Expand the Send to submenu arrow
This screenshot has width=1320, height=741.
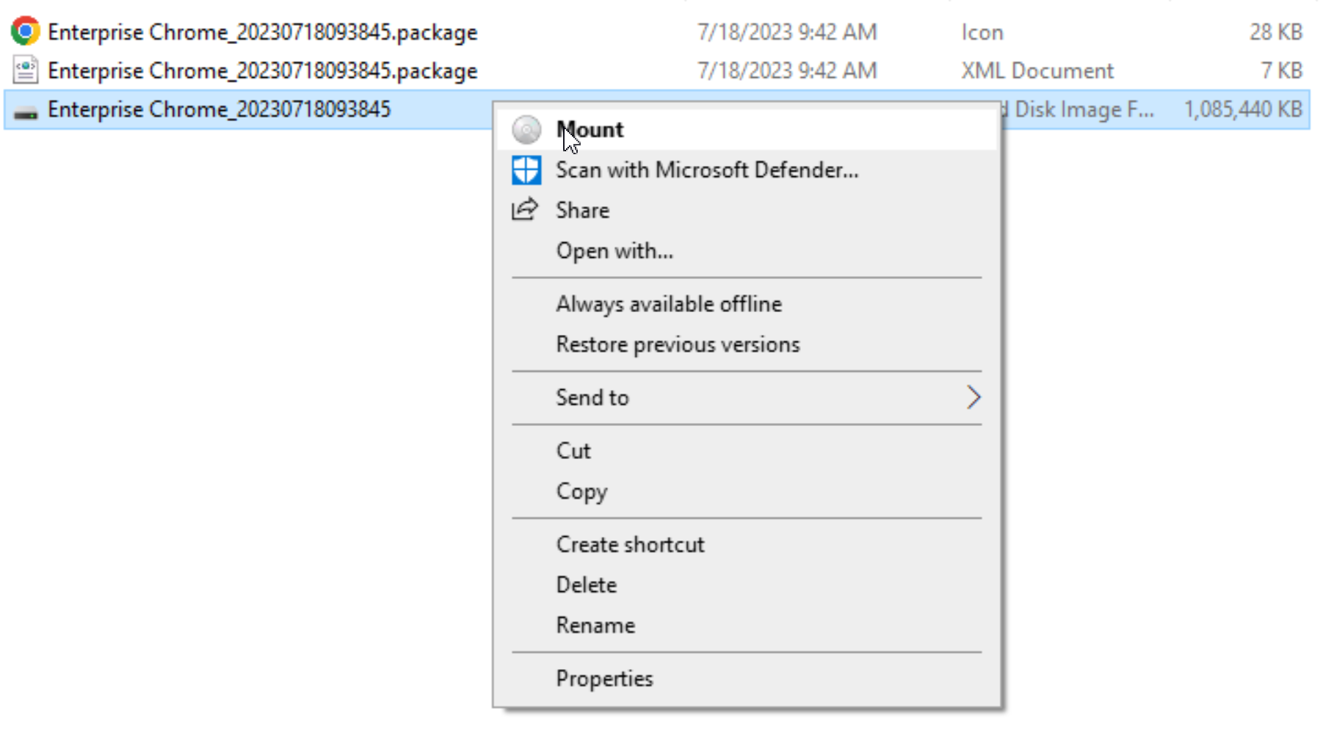(973, 397)
